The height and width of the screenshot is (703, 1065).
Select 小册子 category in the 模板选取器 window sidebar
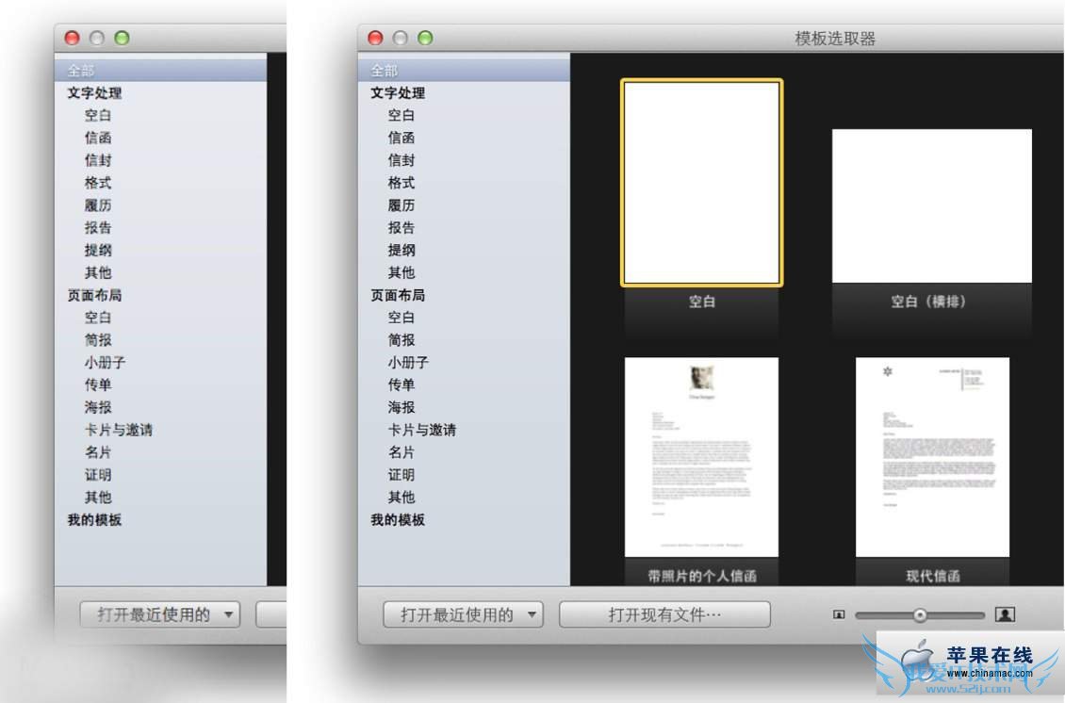tap(408, 363)
